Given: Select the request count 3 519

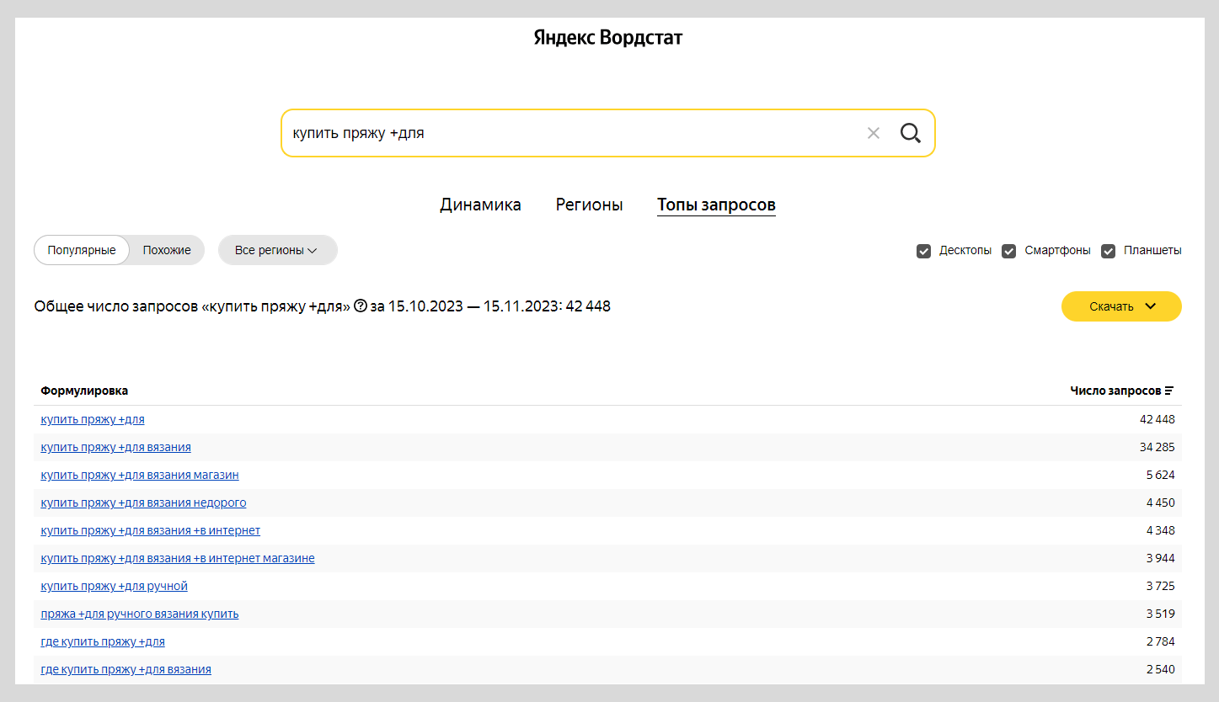Looking at the screenshot, I should (x=1161, y=614).
